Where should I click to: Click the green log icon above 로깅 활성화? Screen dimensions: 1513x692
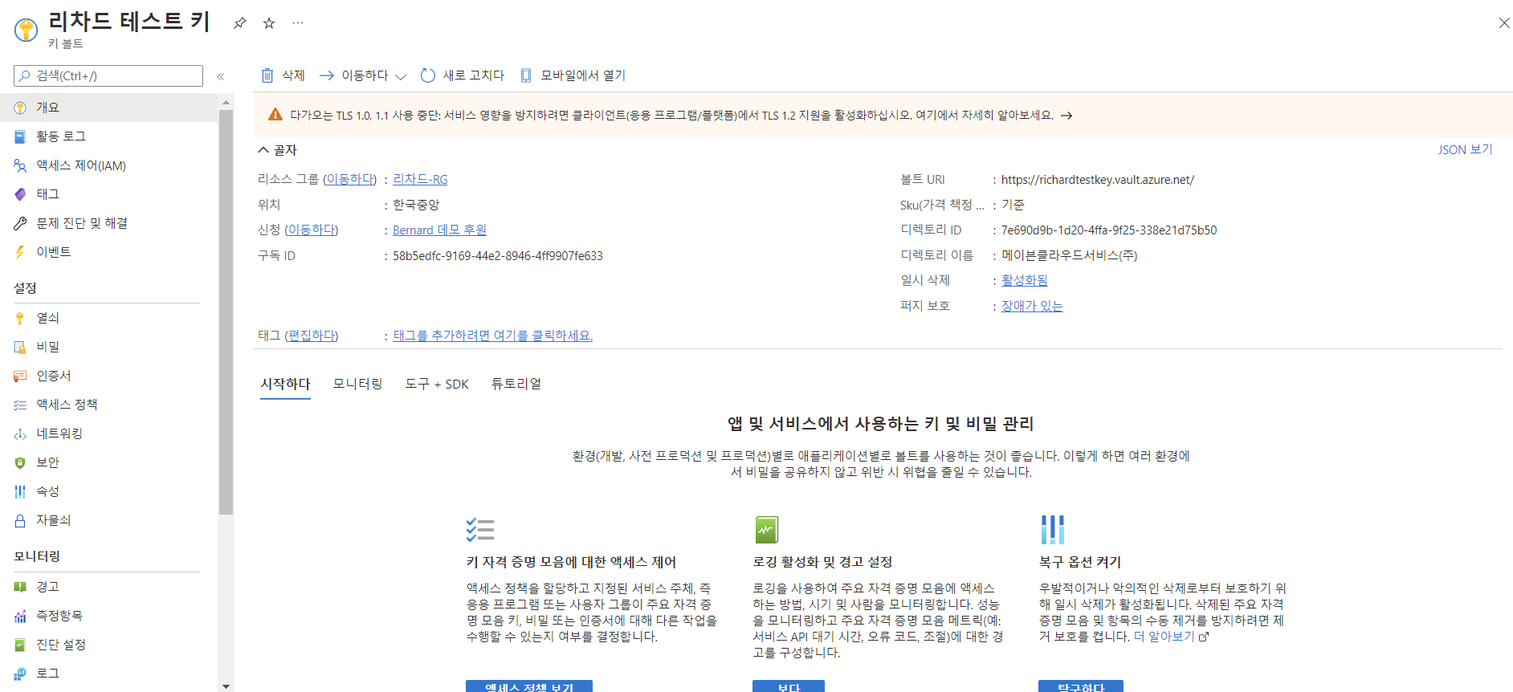click(767, 530)
